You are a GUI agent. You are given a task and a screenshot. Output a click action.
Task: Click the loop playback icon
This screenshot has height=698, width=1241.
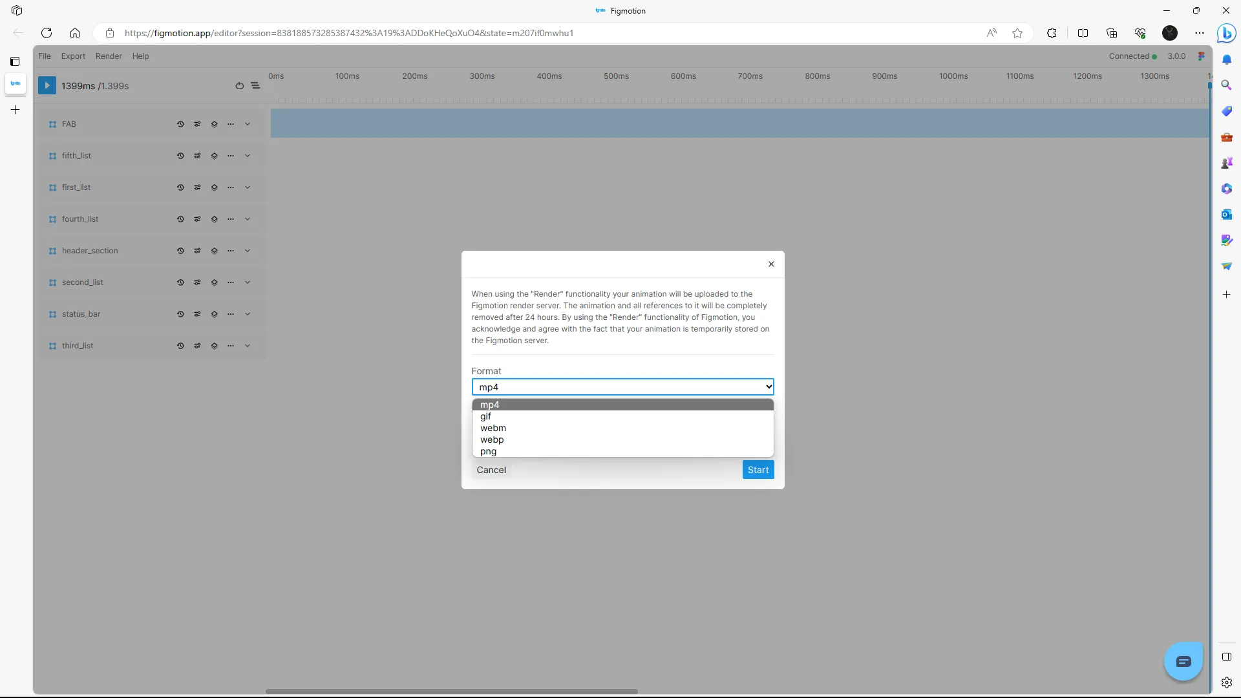(x=239, y=86)
